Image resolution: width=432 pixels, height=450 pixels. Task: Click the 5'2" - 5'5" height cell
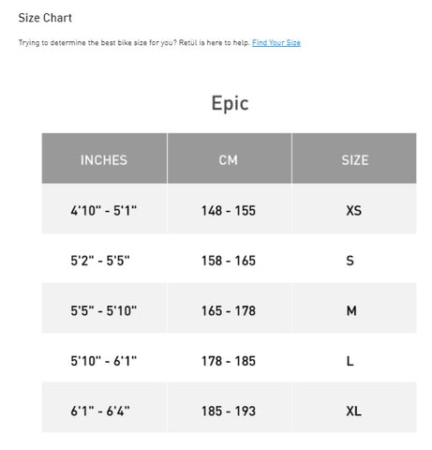104,258
